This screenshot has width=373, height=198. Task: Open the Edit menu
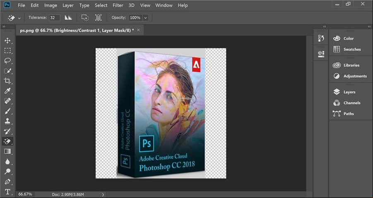tap(34, 5)
